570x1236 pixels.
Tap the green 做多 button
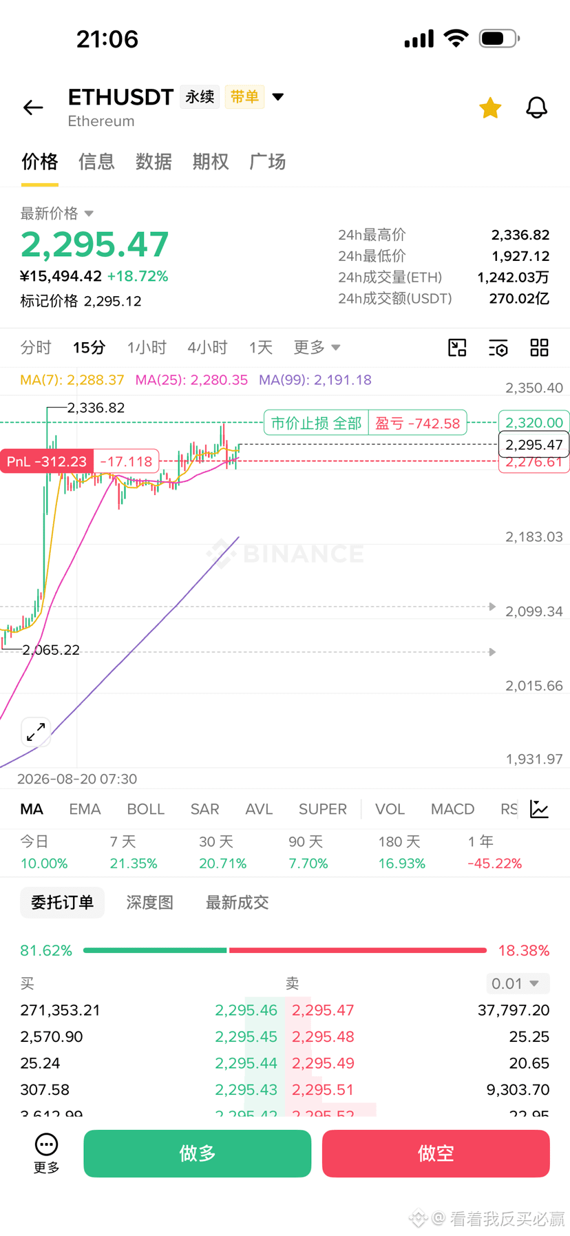pyautogui.click(x=198, y=1153)
